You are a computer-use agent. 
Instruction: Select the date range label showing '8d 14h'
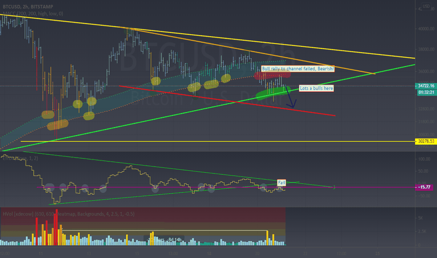tap(165, 239)
